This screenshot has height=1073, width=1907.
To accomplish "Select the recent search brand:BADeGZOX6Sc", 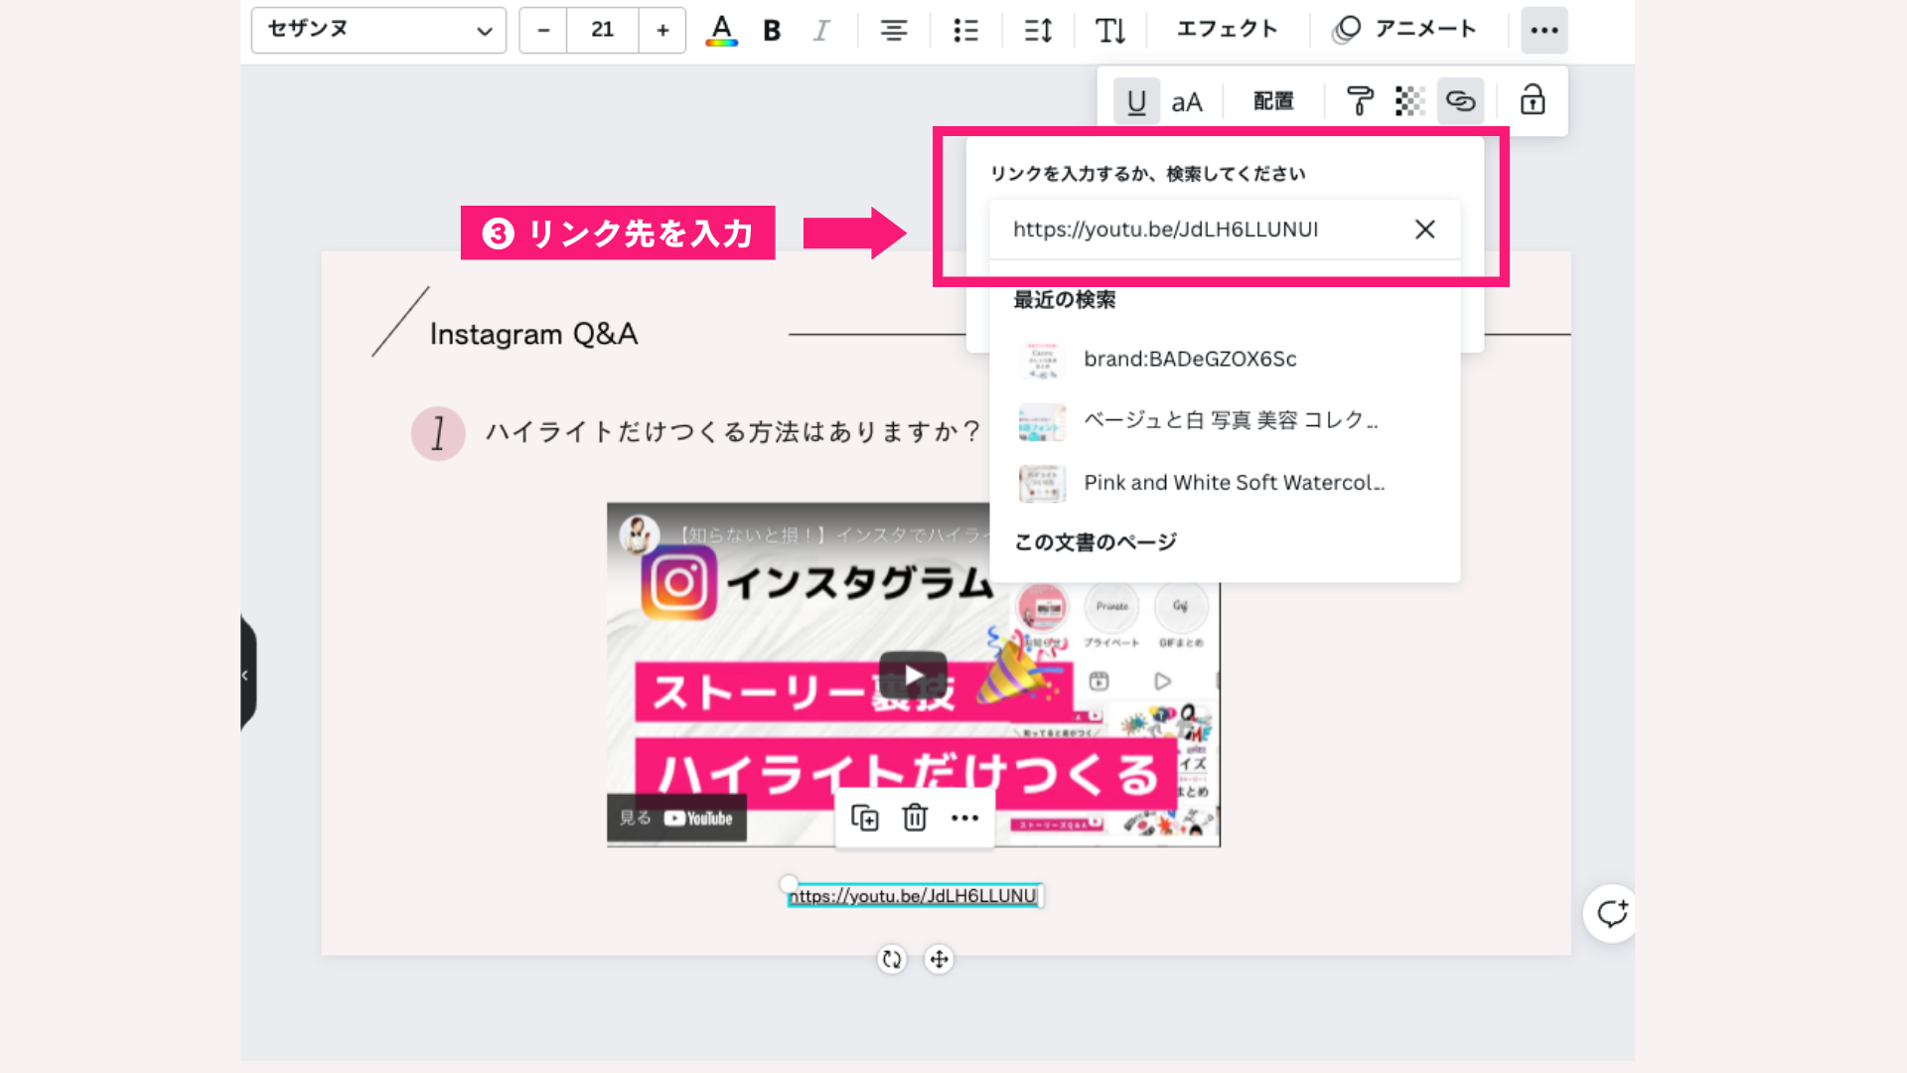I will point(1190,359).
